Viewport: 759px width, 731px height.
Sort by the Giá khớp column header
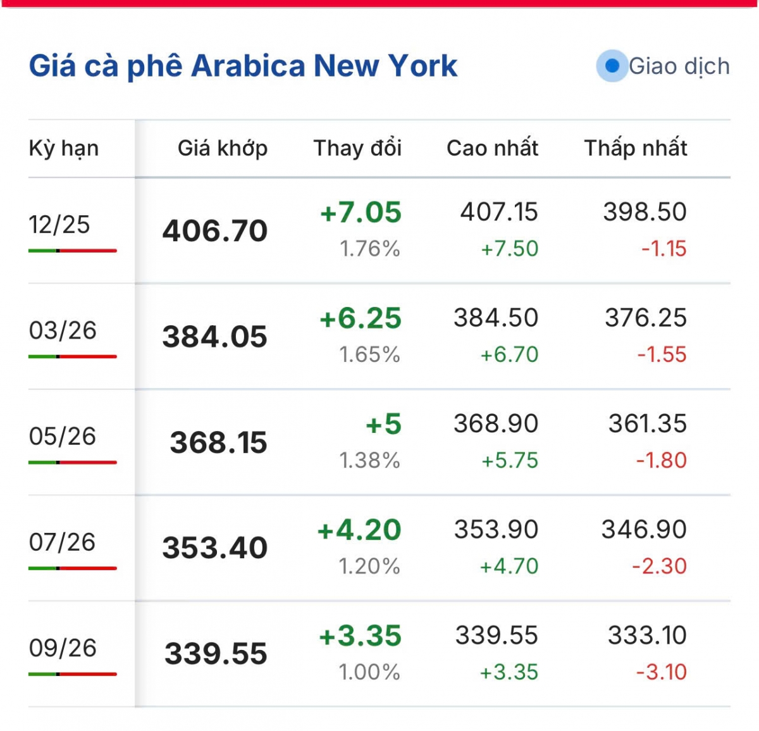coord(223,148)
